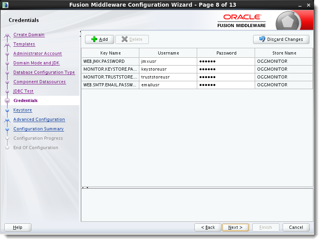Open Advanced Configuration link

point(39,119)
